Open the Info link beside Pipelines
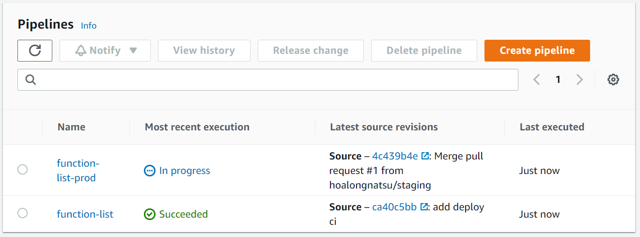This screenshot has height=237, width=640. tap(89, 26)
